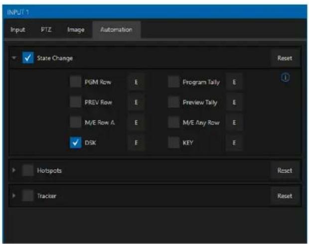The height and width of the screenshot is (244, 309).
Task: Open the E event editor for DSK
Action: pos(136,143)
